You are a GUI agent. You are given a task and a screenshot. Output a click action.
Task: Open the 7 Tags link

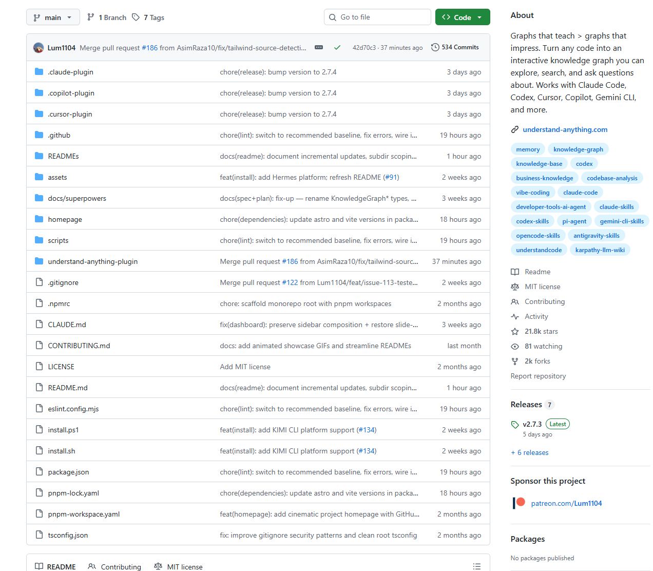tap(148, 17)
